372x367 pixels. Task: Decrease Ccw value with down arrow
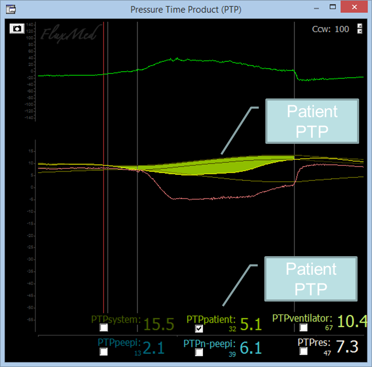[x=360, y=32]
